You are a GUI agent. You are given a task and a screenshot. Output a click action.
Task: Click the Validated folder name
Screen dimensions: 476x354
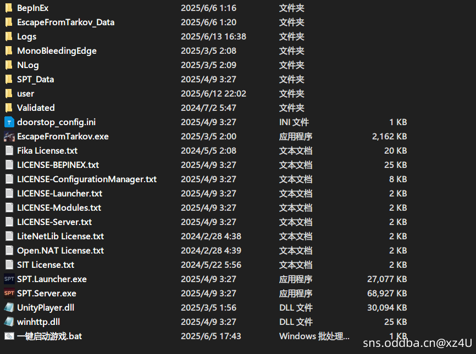pos(36,108)
